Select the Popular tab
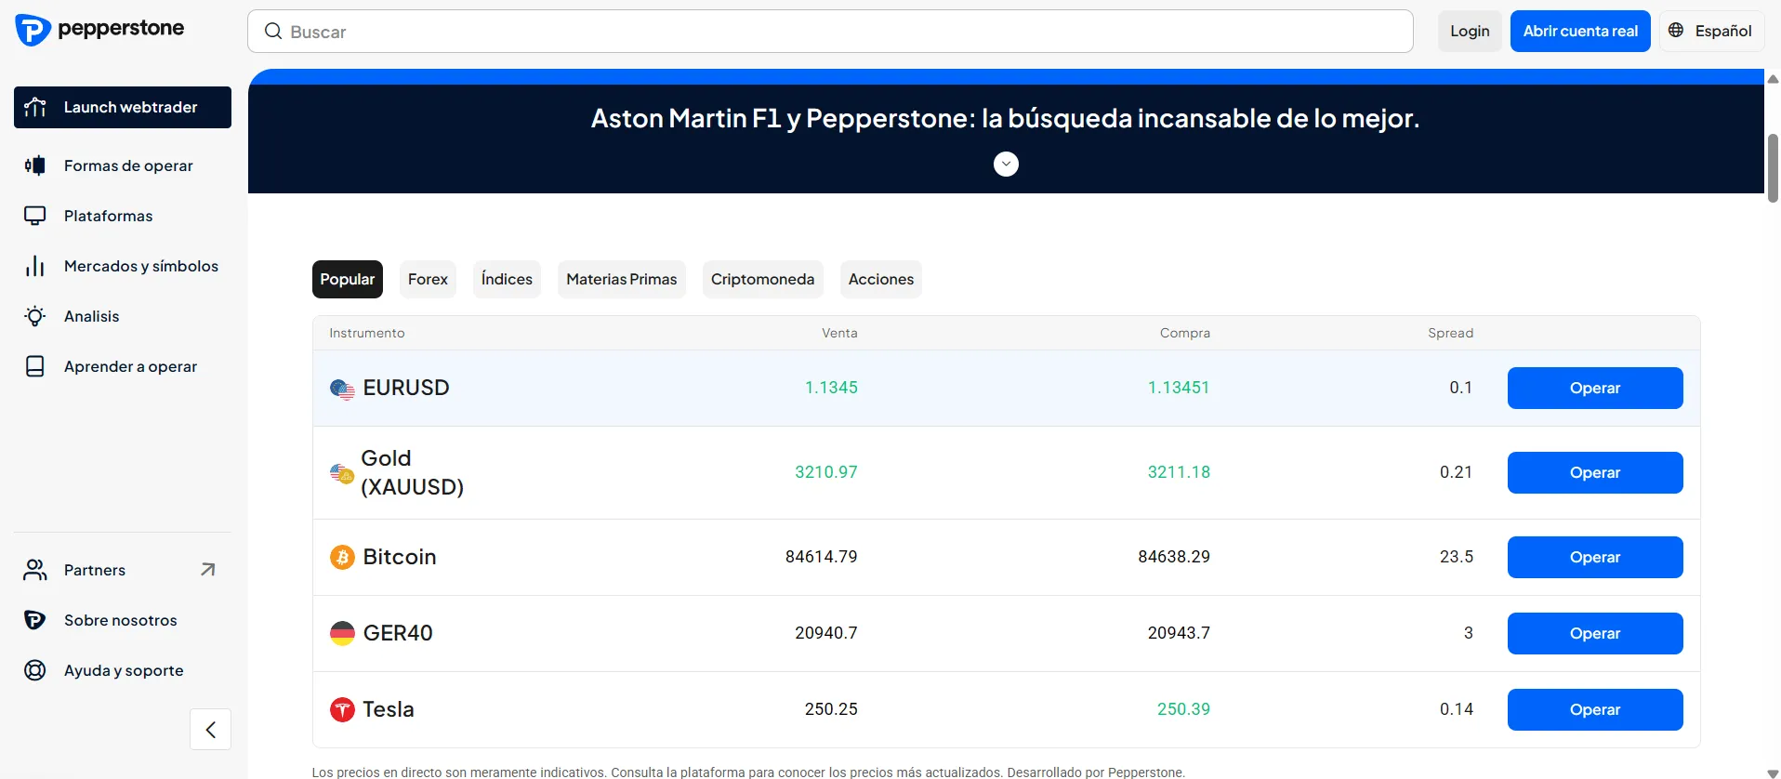This screenshot has width=1781, height=779. click(348, 279)
